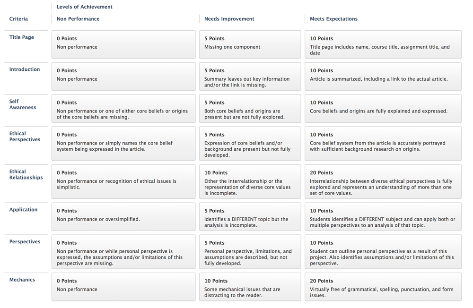Select Perspectives 10 Points cell
Viewport: 473px width, 308px height.
(x=383, y=252)
